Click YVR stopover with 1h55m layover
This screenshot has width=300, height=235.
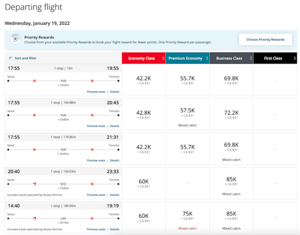(63, 81)
